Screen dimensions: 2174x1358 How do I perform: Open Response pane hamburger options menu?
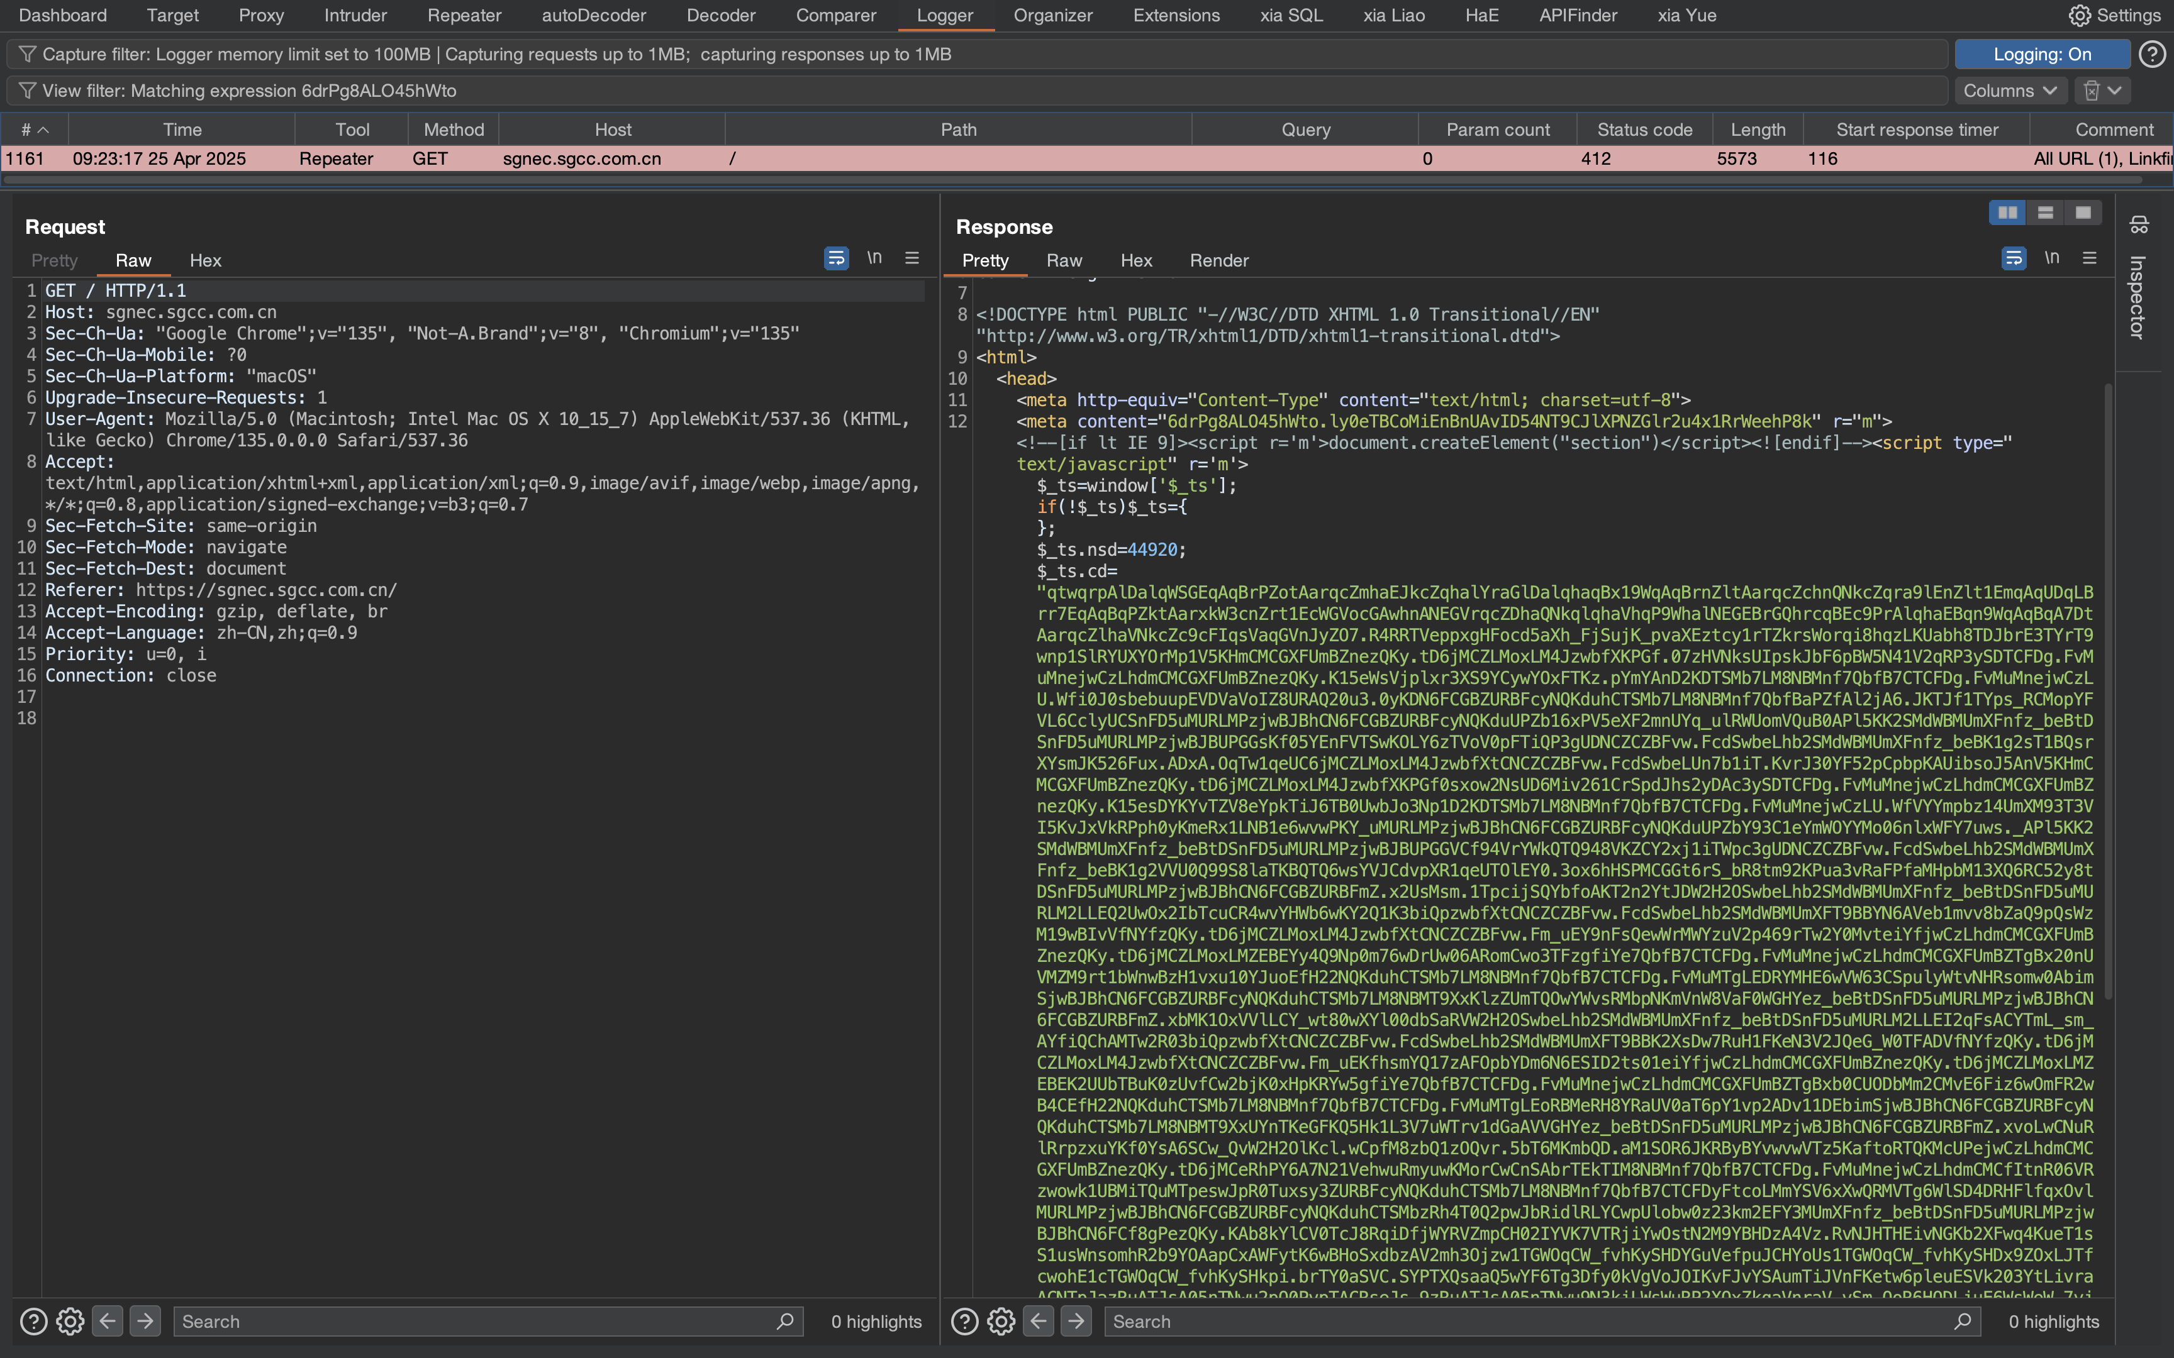click(2090, 258)
